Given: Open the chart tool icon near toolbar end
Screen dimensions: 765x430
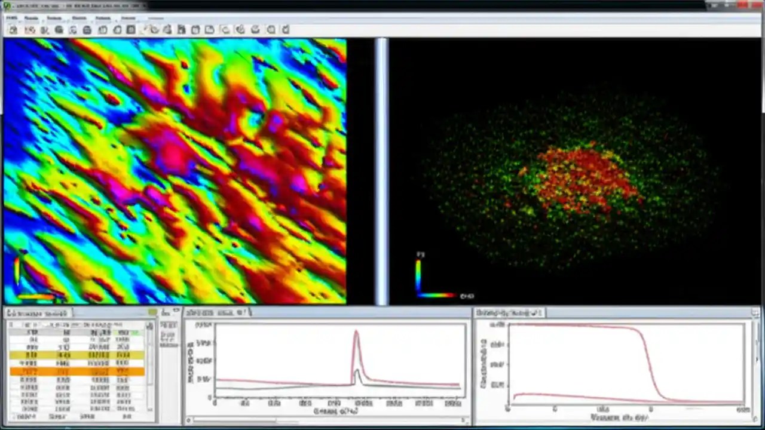Looking at the screenshot, I should tap(271, 30).
